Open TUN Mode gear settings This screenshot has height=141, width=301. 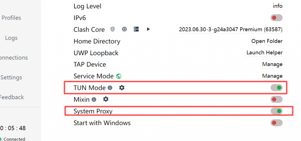pos(122,88)
